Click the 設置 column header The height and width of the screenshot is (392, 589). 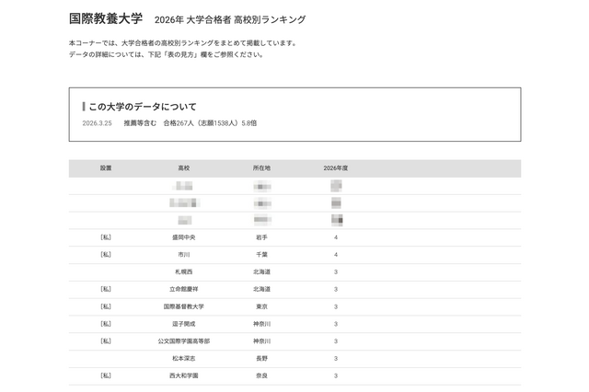(x=106, y=167)
